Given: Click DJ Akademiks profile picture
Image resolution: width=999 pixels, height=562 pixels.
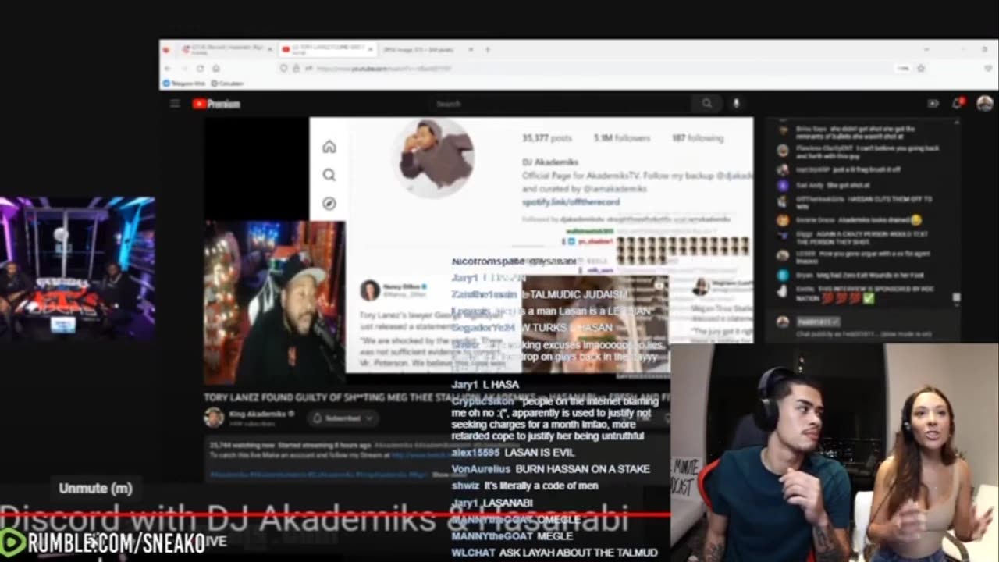Looking at the screenshot, I should (x=434, y=158).
